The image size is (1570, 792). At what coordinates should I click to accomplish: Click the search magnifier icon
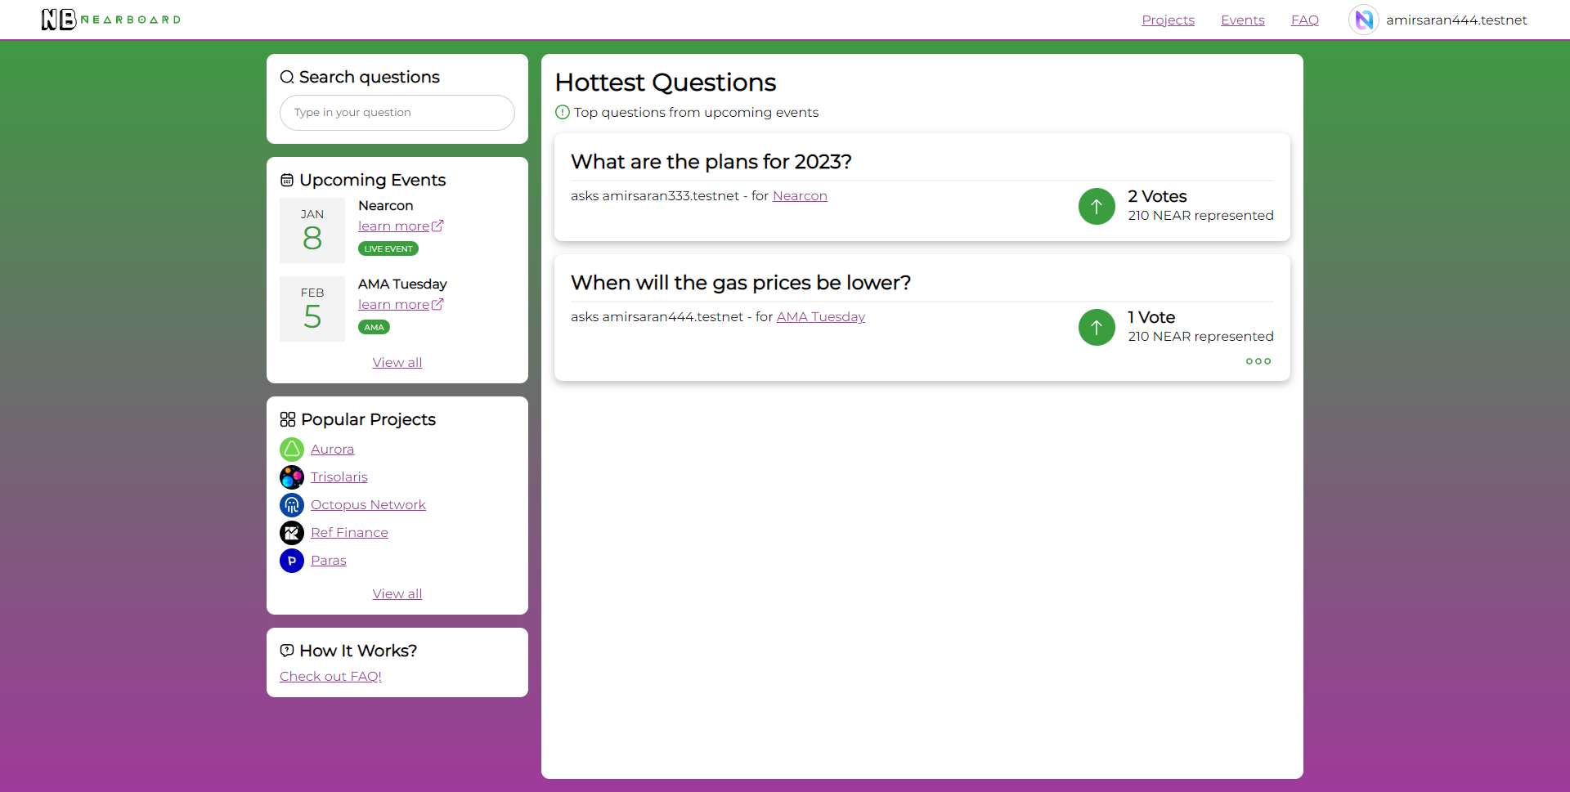[287, 77]
